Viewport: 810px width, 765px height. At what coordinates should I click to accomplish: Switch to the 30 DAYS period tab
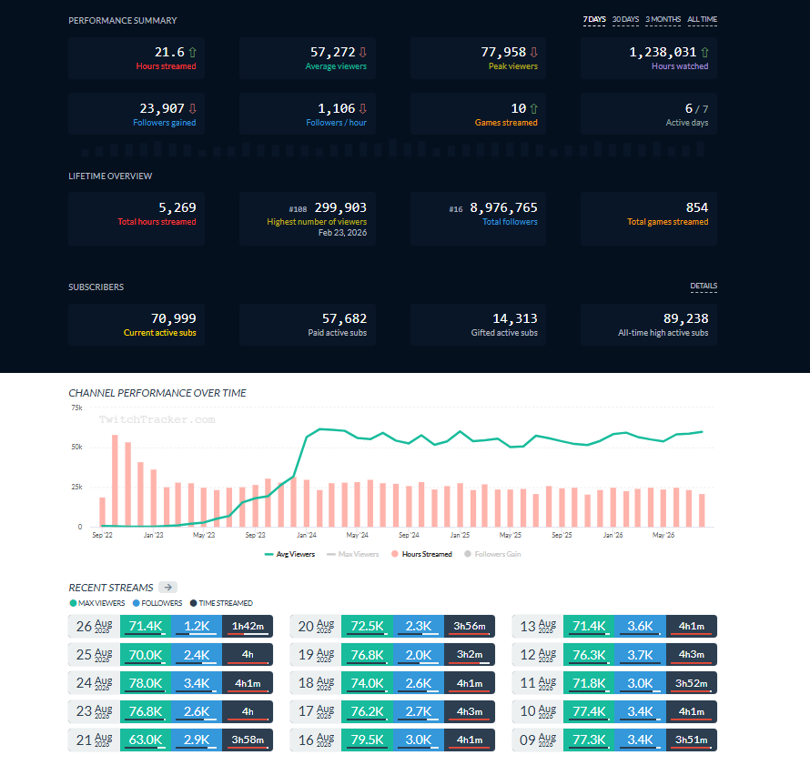pyautogui.click(x=625, y=20)
